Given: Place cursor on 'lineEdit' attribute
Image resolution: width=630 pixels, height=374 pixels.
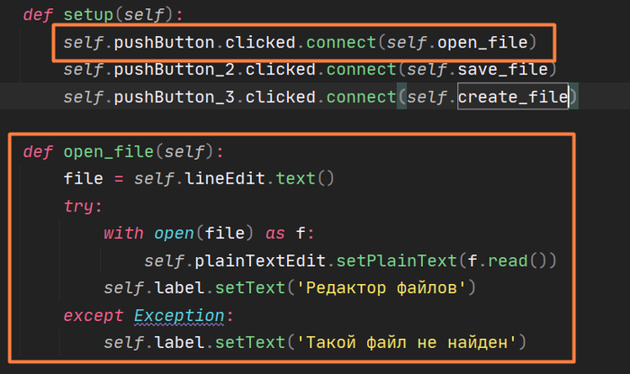Looking at the screenshot, I should point(212,179).
